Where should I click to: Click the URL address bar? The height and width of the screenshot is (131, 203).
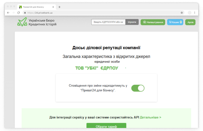coord(103,13)
